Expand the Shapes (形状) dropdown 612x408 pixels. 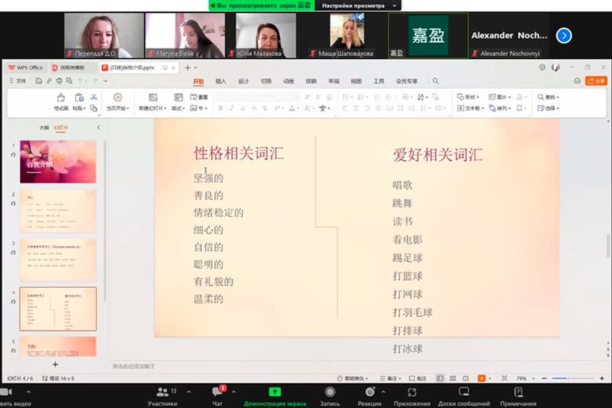[x=469, y=97]
